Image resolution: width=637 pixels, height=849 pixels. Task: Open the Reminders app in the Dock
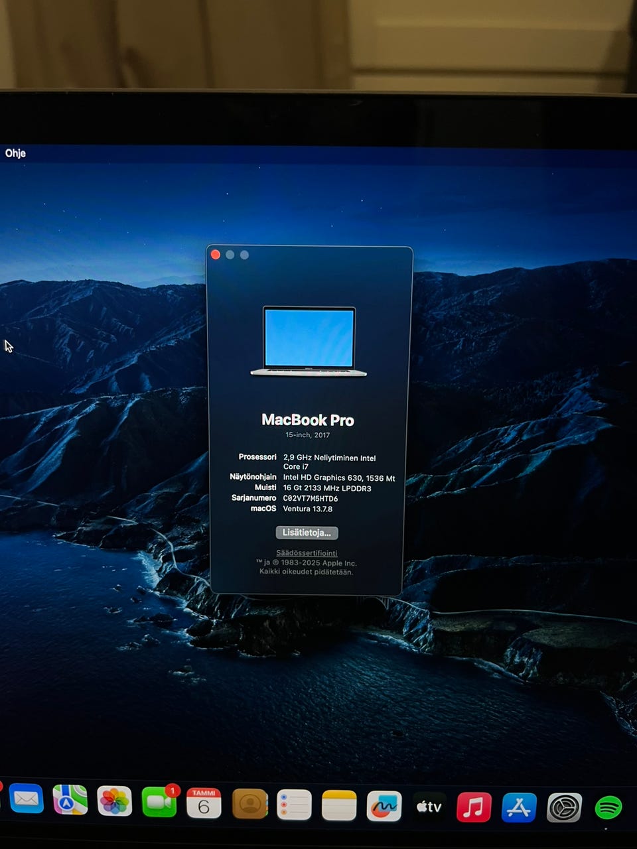294,805
